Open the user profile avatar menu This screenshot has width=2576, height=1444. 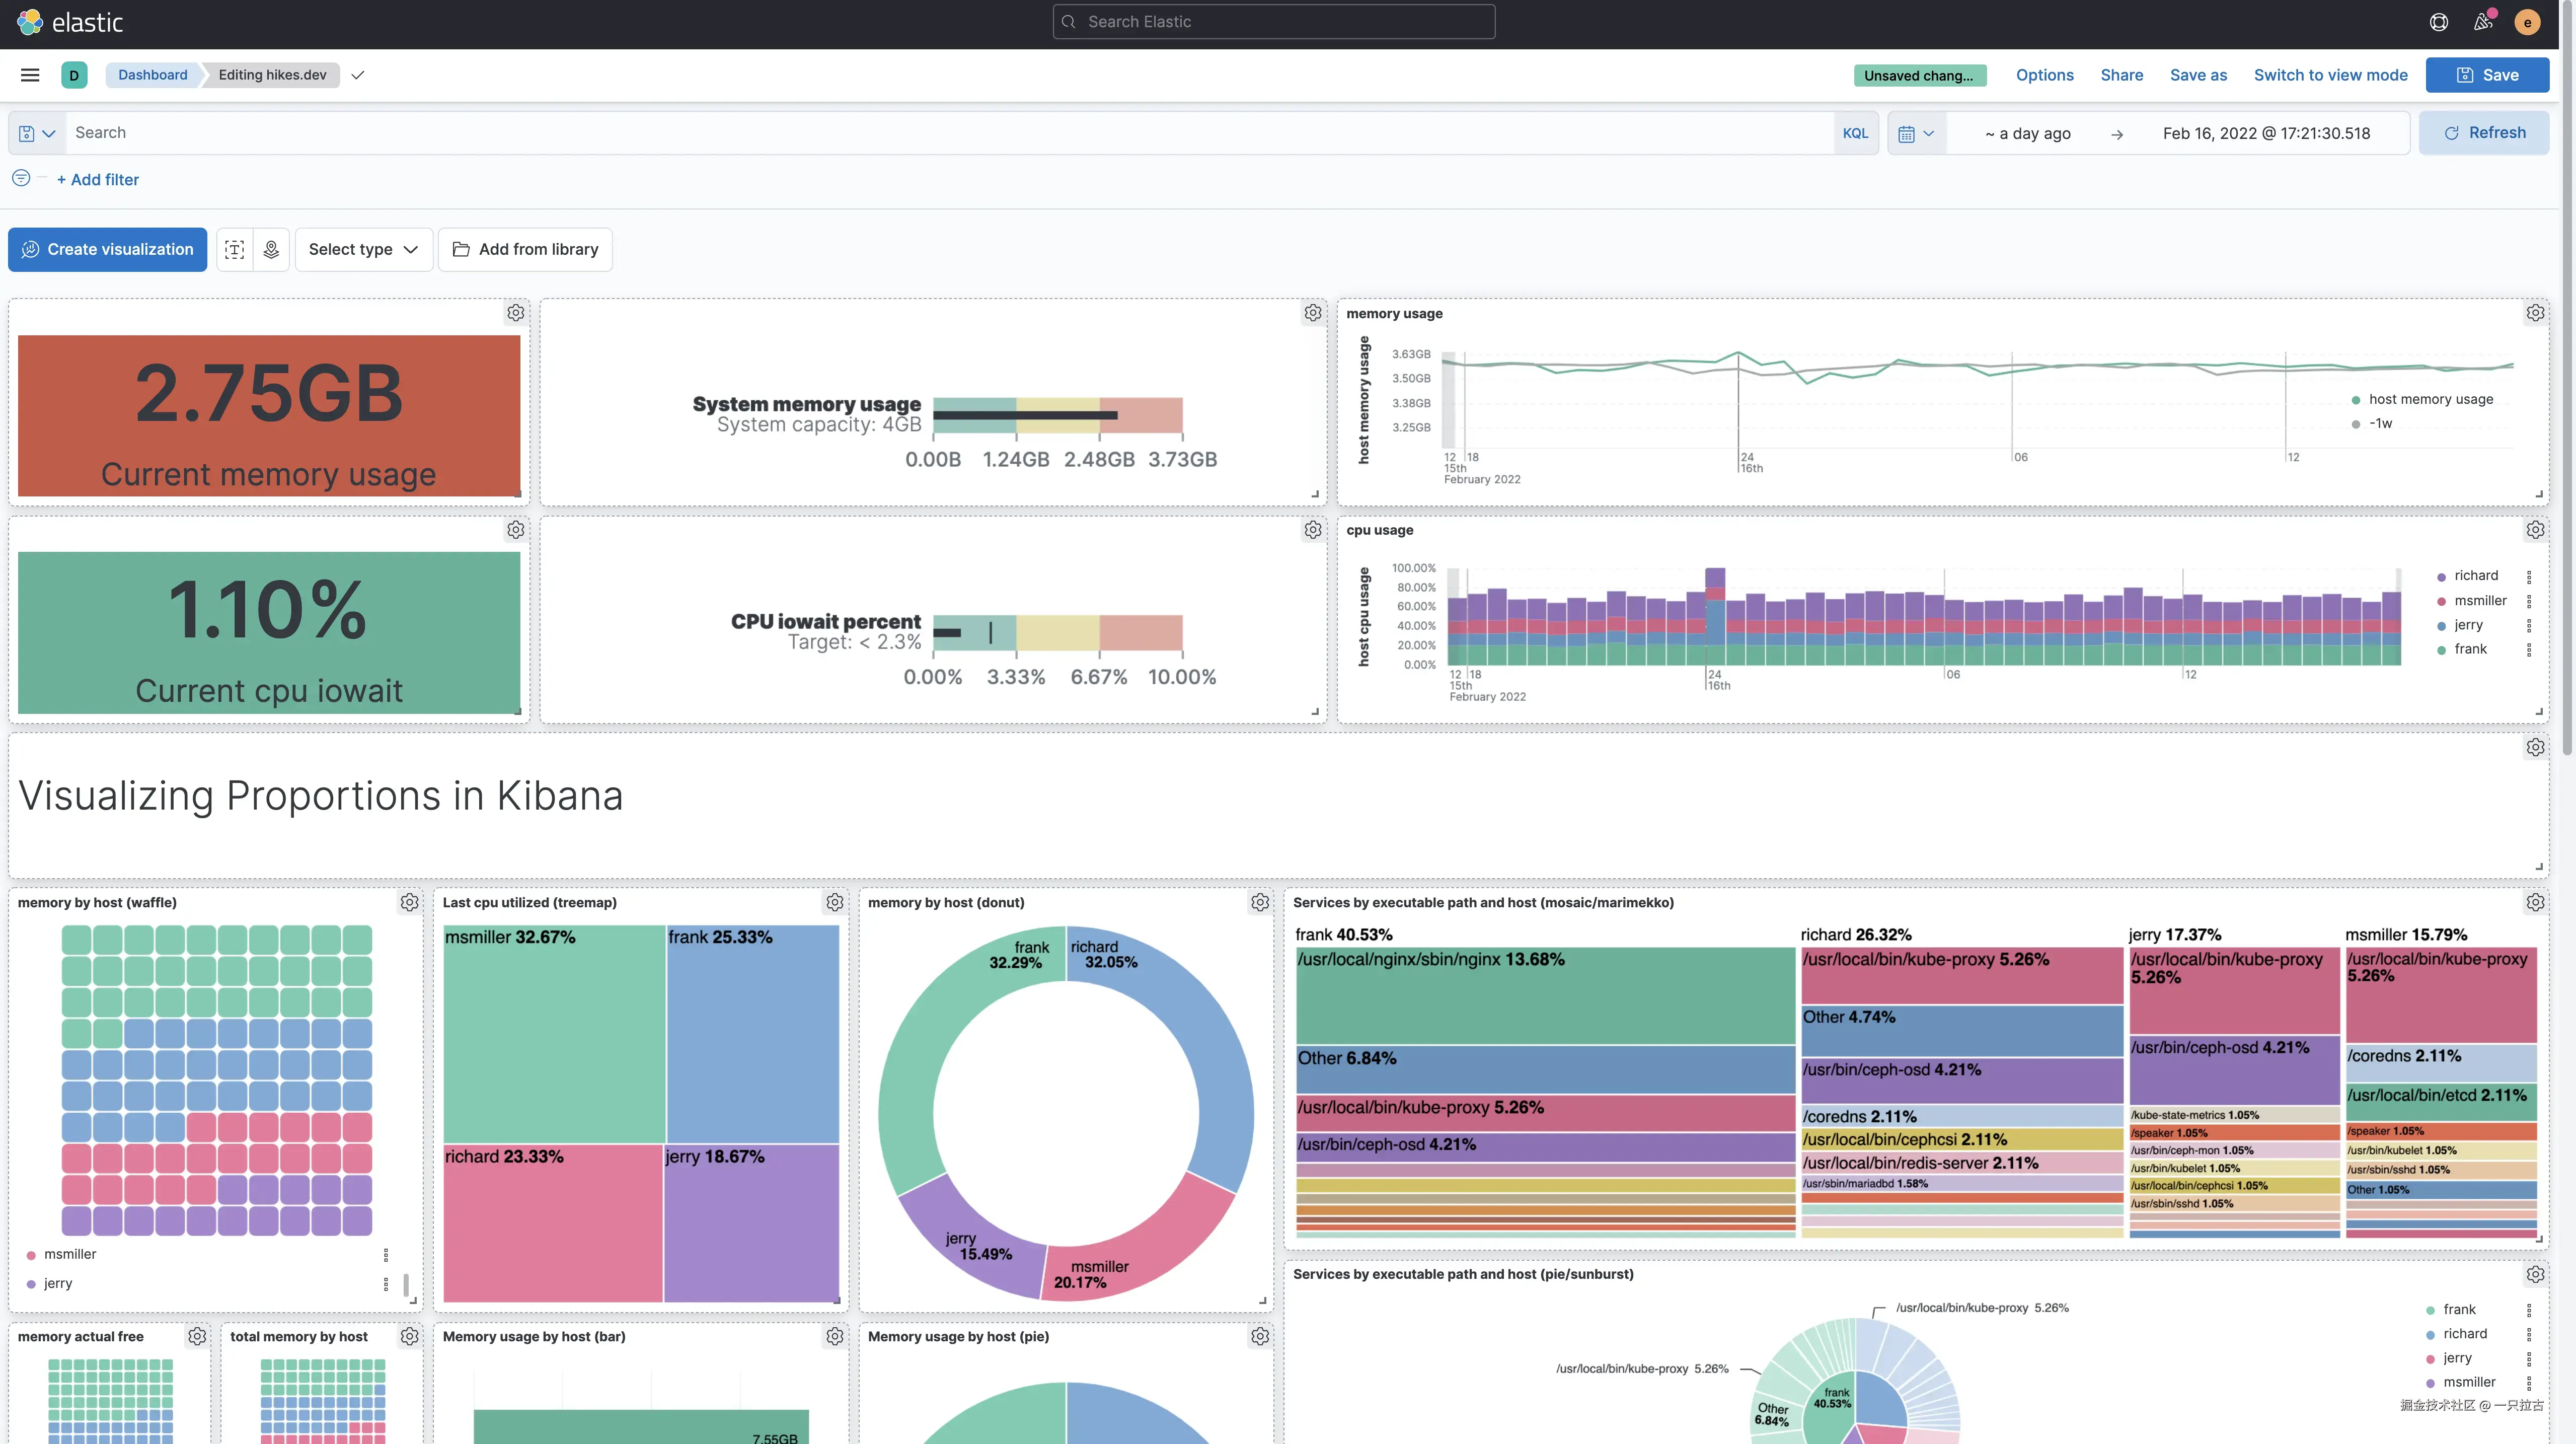pos(2527,21)
